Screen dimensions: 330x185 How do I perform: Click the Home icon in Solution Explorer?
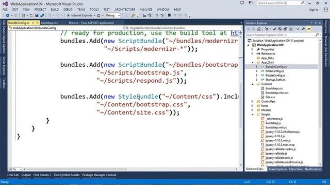click(259, 29)
